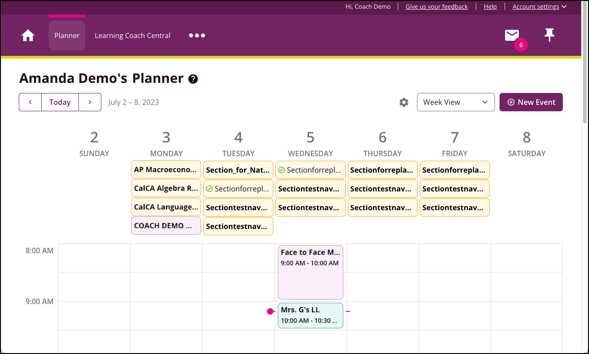Navigate to the next week arrow
The width and height of the screenshot is (589, 354).
point(90,102)
